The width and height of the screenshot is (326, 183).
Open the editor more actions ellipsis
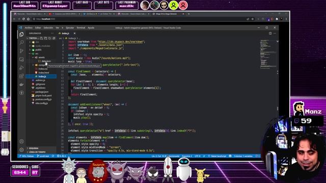[x=275, y=33]
